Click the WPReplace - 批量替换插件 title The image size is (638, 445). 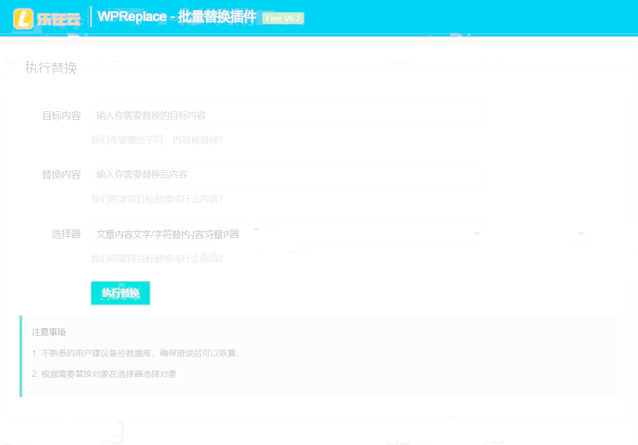[177, 17]
